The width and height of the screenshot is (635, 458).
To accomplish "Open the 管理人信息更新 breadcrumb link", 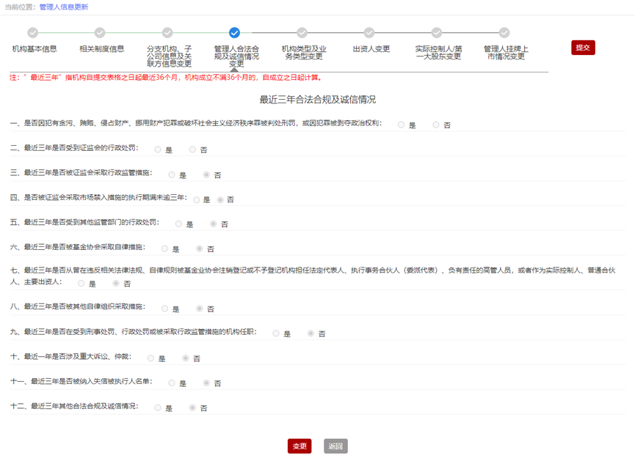I will pyautogui.click(x=64, y=7).
